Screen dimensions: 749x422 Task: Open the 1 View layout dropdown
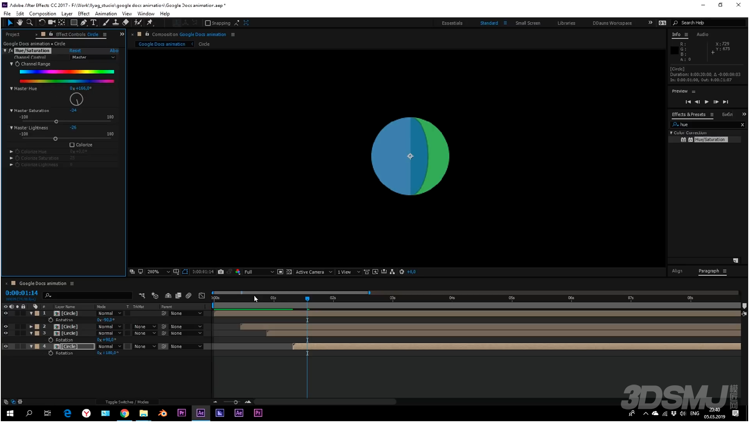[348, 272]
